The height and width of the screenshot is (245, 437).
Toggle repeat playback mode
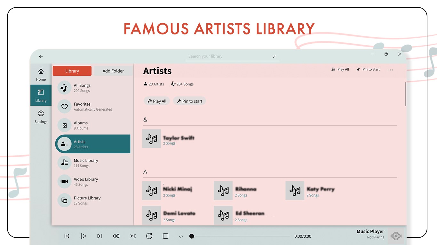click(149, 236)
